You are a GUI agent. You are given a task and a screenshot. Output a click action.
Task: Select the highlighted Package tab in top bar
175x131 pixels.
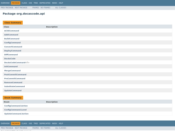click(x=16, y=3)
